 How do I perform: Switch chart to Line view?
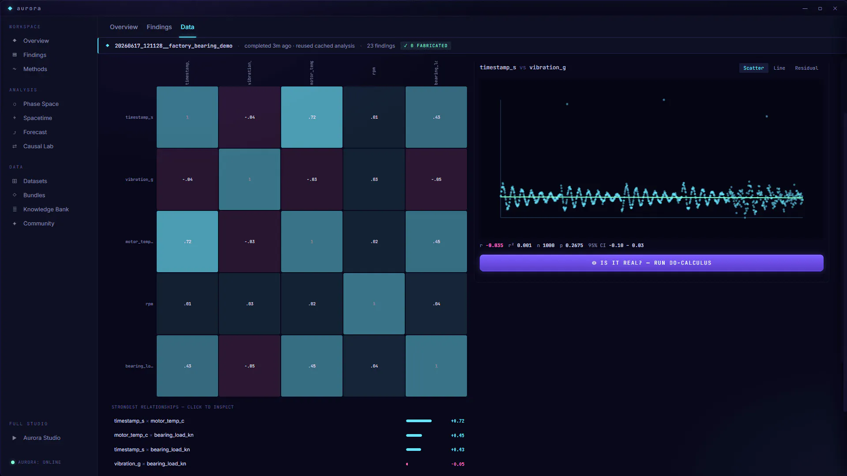(779, 68)
